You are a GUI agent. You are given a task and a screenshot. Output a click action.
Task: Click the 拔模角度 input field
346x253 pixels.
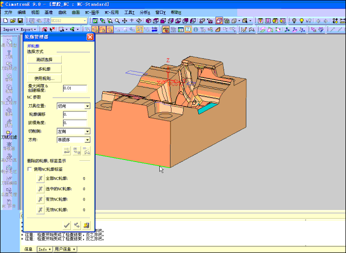[x=75, y=123]
